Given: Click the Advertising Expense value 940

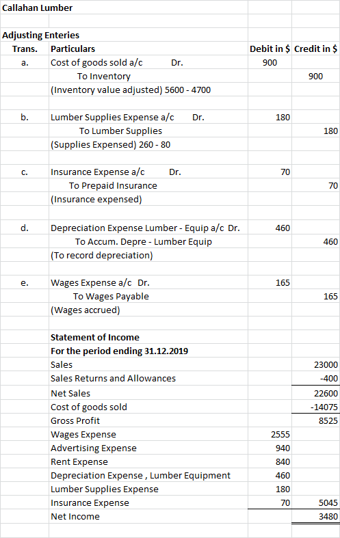Looking at the screenshot, I should pyautogui.click(x=283, y=448).
